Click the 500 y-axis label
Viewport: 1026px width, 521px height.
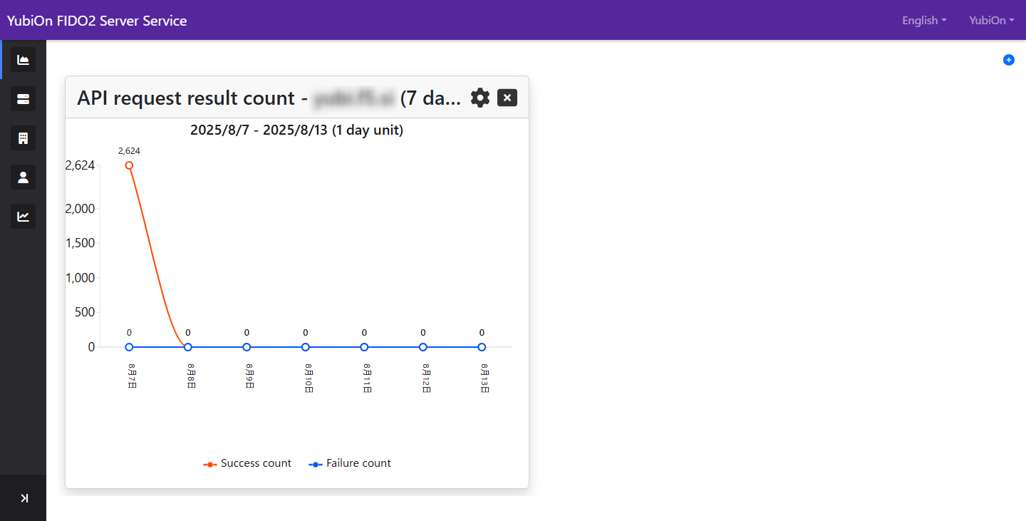pyautogui.click(x=85, y=312)
